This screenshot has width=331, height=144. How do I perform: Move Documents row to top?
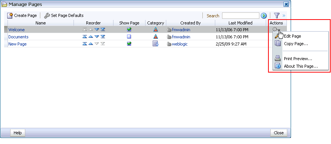pos(85,37)
